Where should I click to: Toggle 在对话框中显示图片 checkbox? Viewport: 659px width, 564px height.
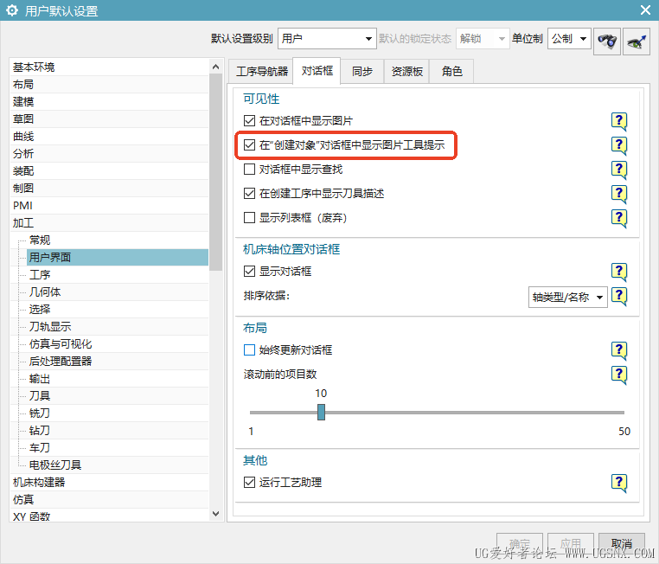pyautogui.click(x=249, y=121)
